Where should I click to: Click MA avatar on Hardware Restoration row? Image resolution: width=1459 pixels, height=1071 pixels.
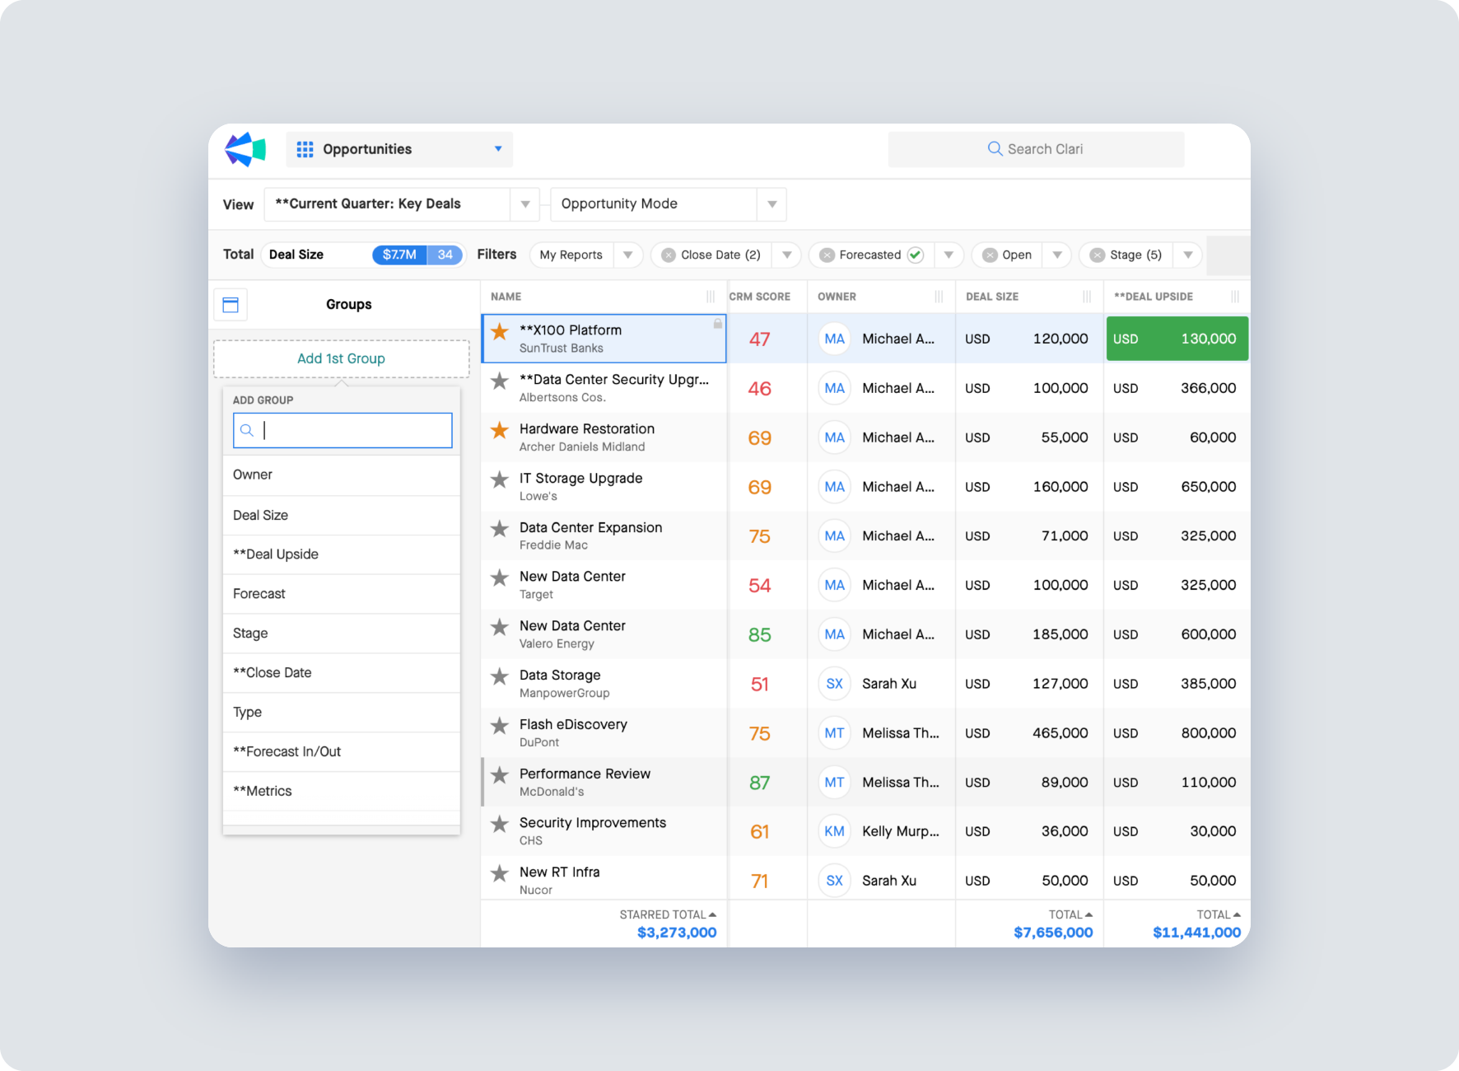[x=834, y=437]
